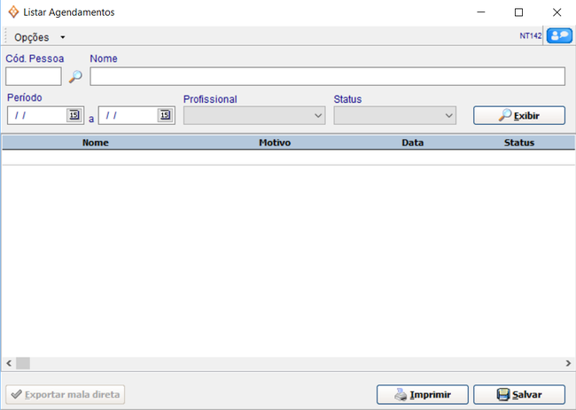
Task: Focus the Cód. Pessoa input field
Action: (34, 77)
